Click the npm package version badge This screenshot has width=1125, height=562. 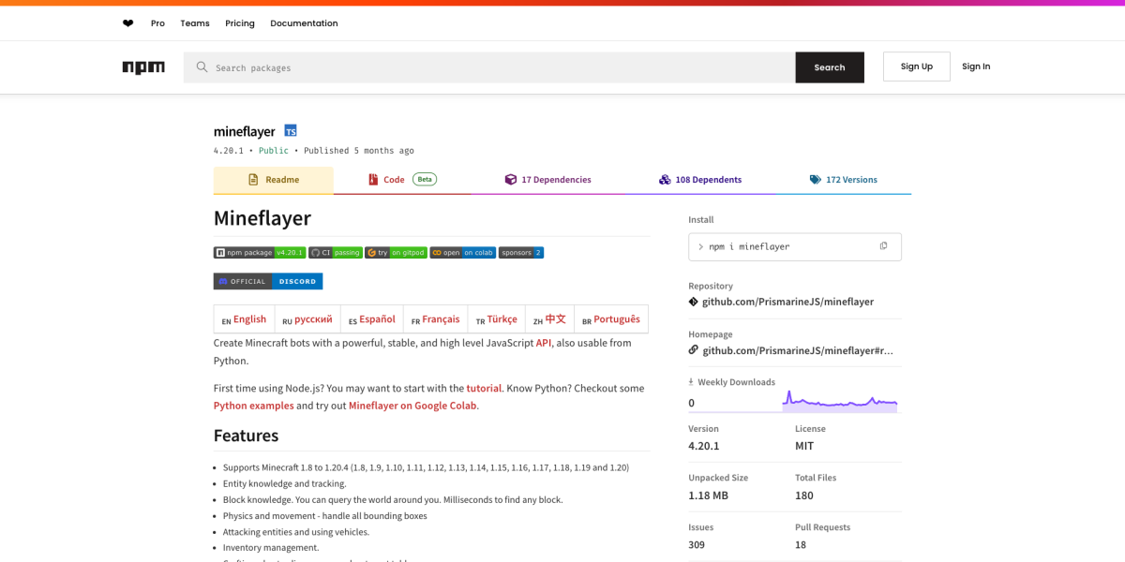tap(260, 253)
